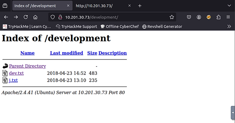Reload the current page
235x123 pixels.
coord(26,17)
